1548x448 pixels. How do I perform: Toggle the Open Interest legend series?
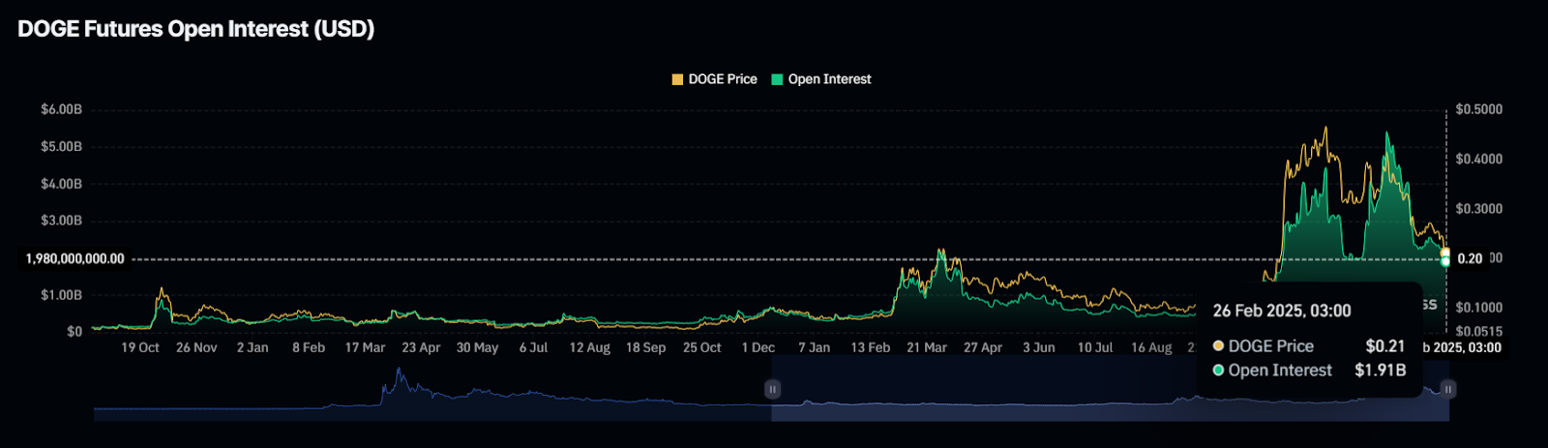pyautogui.click(x=821, y=79)
